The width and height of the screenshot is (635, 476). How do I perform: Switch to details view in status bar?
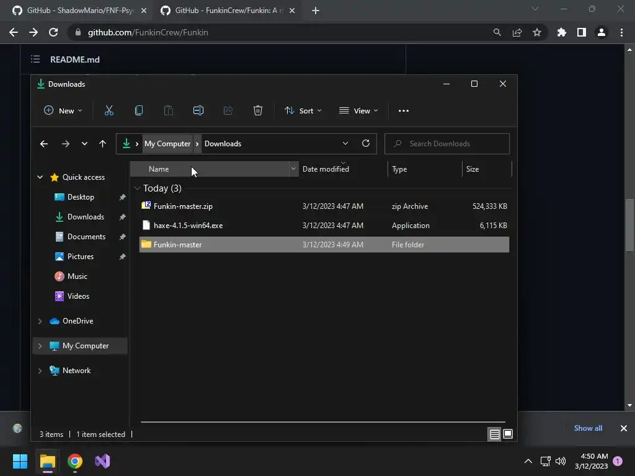[494, 434]
